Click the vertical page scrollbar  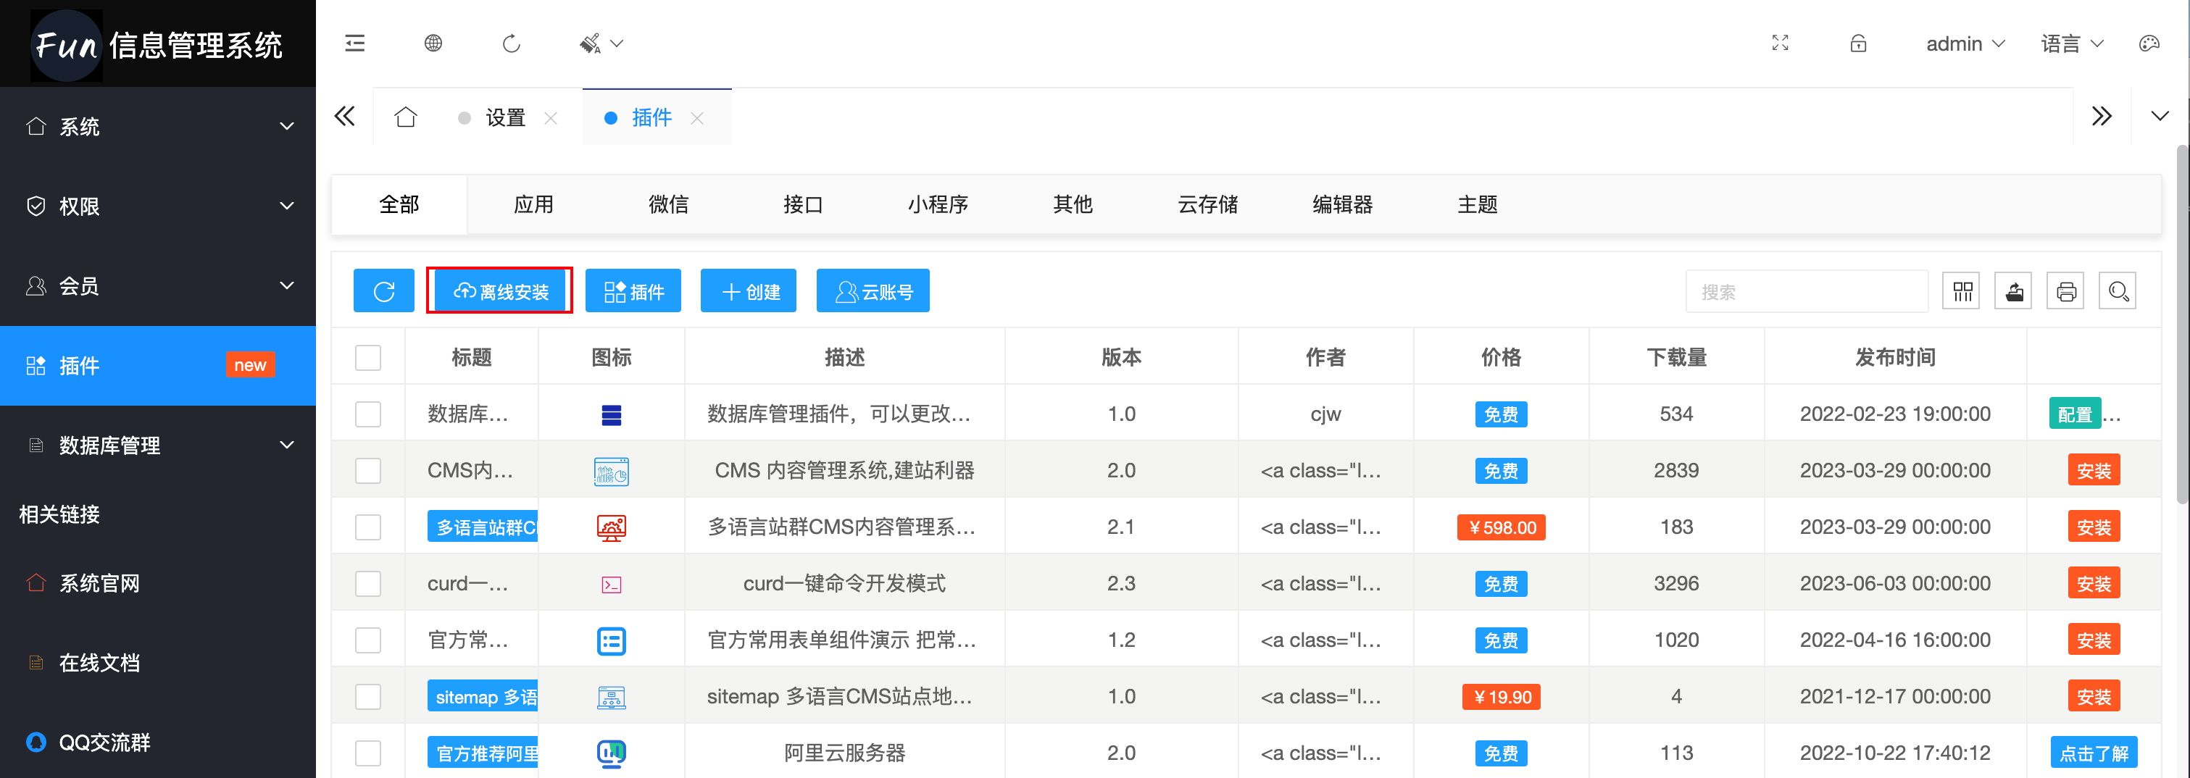pyautogui.click(x=2182, y=323)
